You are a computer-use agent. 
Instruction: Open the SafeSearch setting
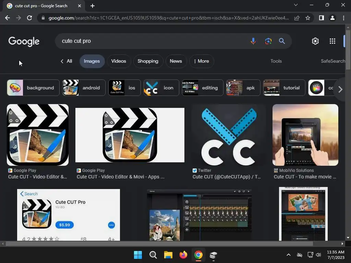[x=332, y=61]
